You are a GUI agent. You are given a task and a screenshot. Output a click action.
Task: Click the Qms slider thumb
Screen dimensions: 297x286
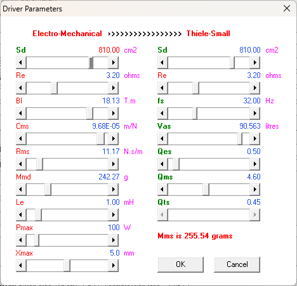206,190
